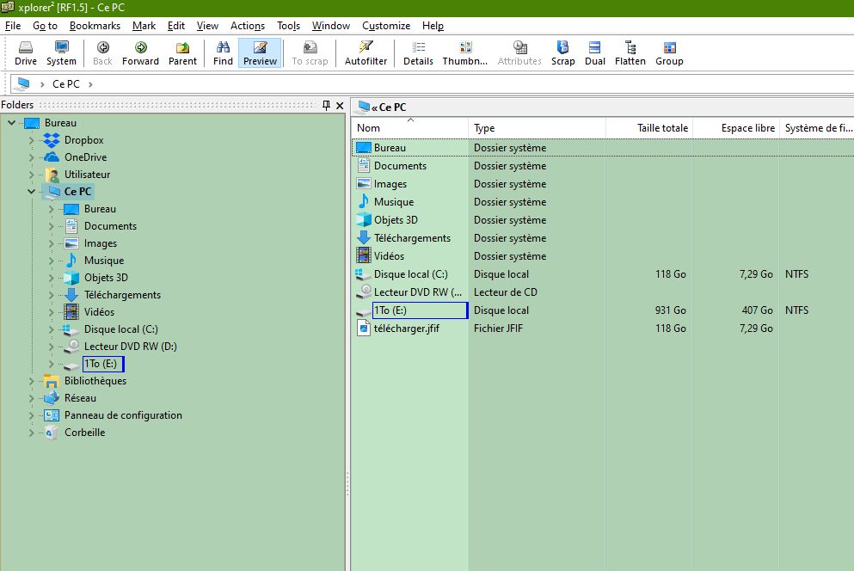Collapse the Ce PC tree node
This screenshot has height=571, width=854.
(x=32, y=192)
